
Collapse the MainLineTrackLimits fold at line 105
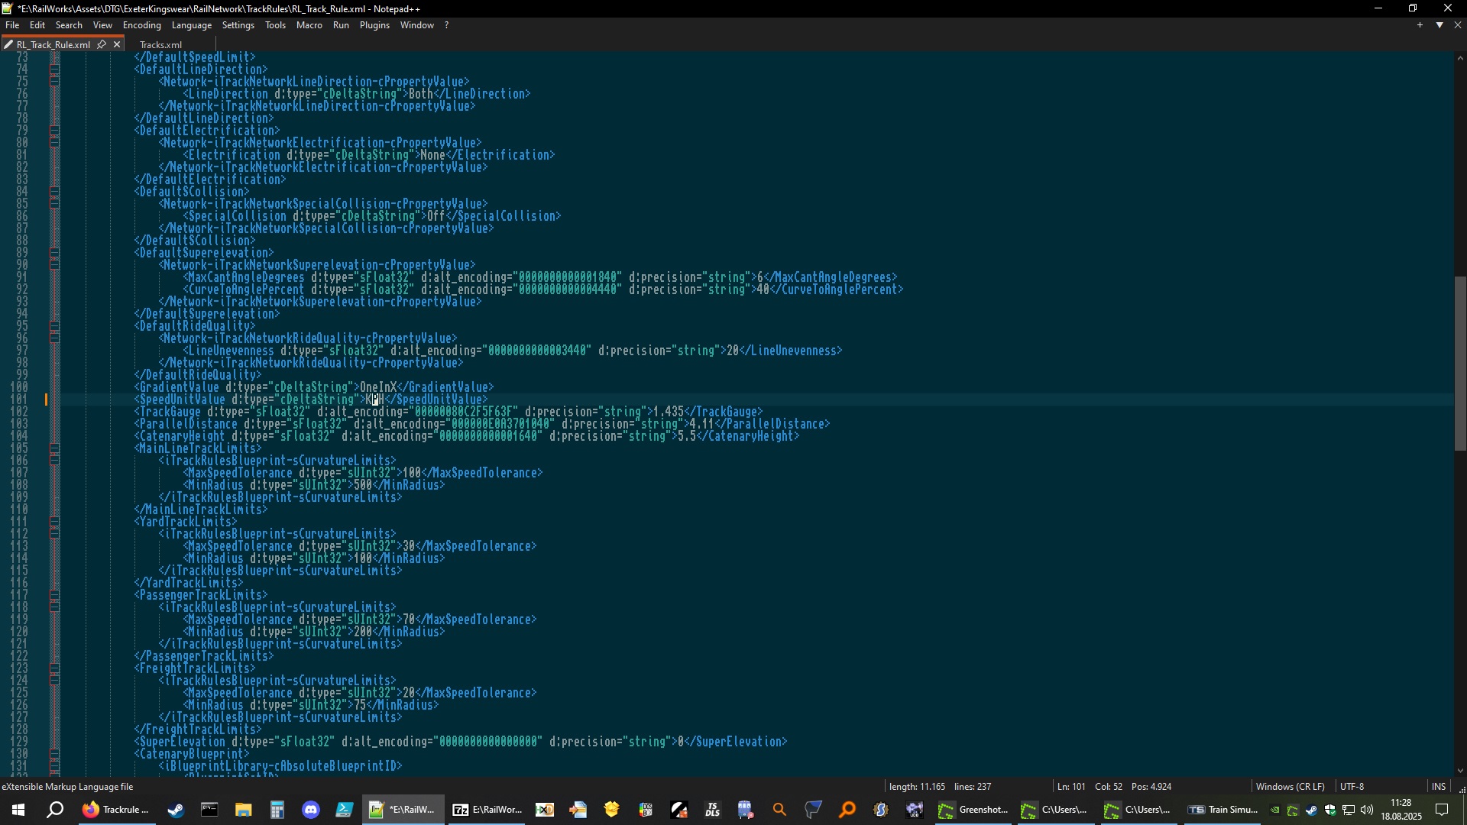coord(55,448)
